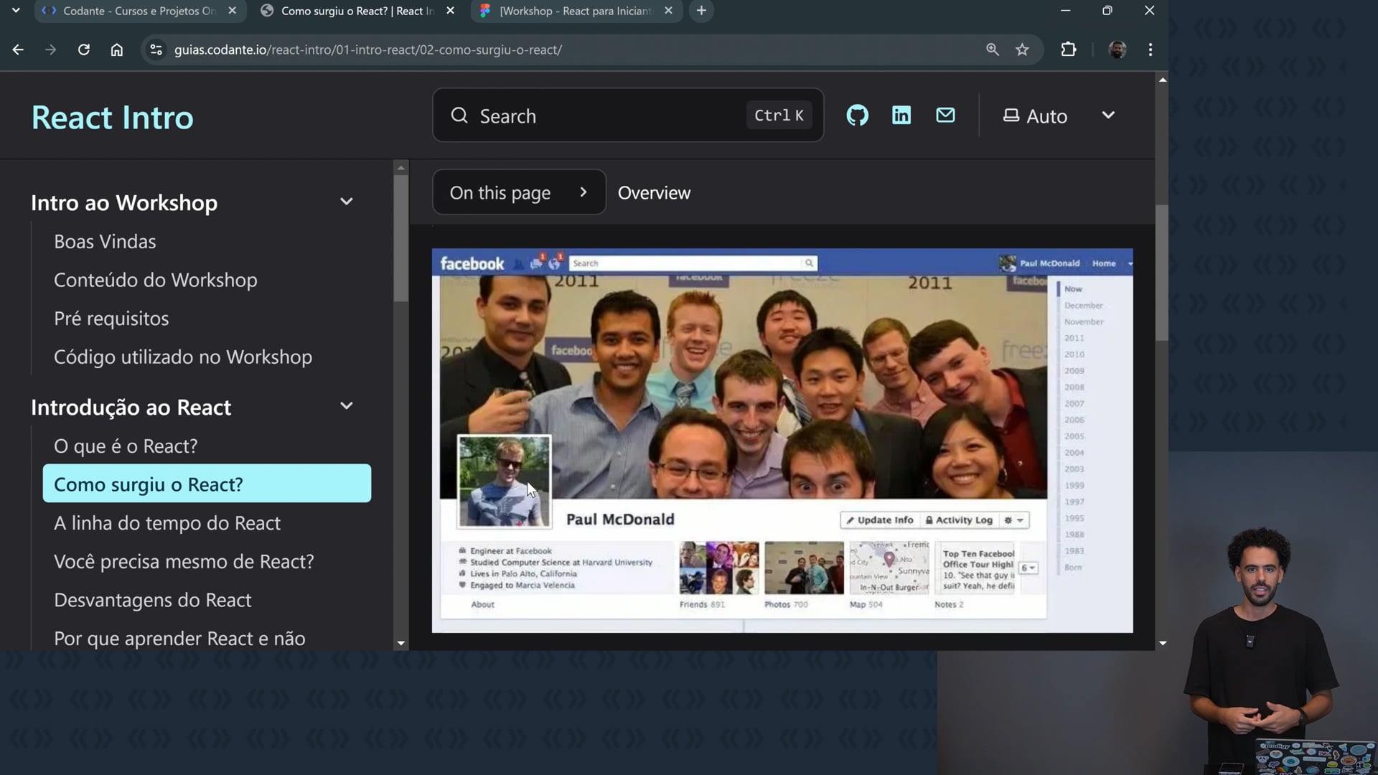Open A linha do tempo do React

point(167,523)
